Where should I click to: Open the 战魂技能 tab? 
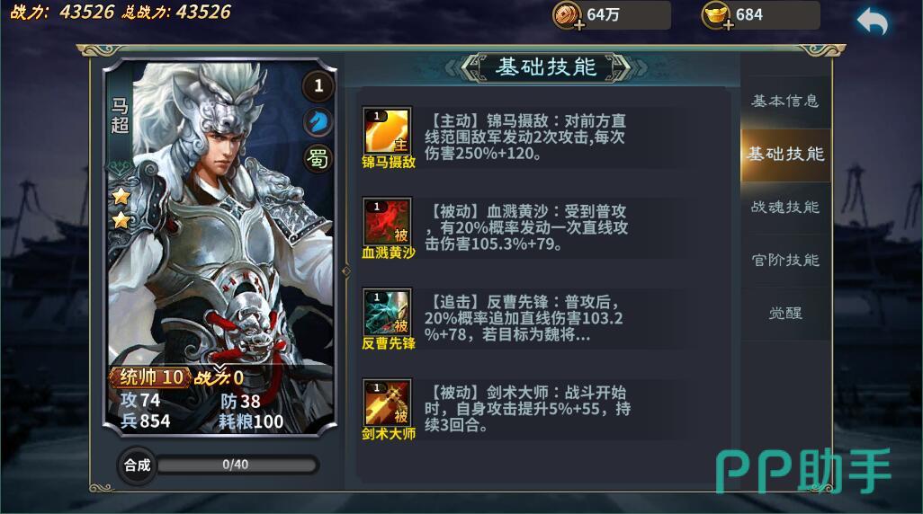coord(785,207)
